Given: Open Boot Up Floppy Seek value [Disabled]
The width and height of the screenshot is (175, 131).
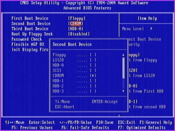Looking at the screenshot, I should point(79,34).
